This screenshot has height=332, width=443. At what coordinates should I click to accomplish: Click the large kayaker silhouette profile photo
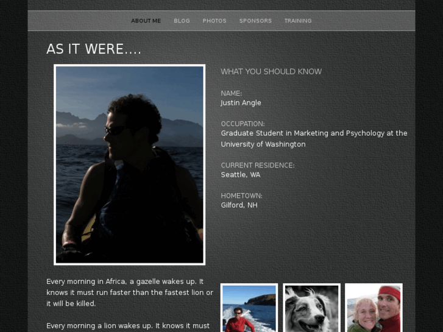pos(129,164)
